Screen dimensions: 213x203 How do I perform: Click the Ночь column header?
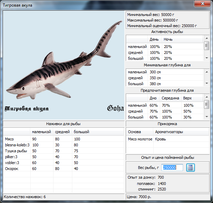(x=168, y=40)
